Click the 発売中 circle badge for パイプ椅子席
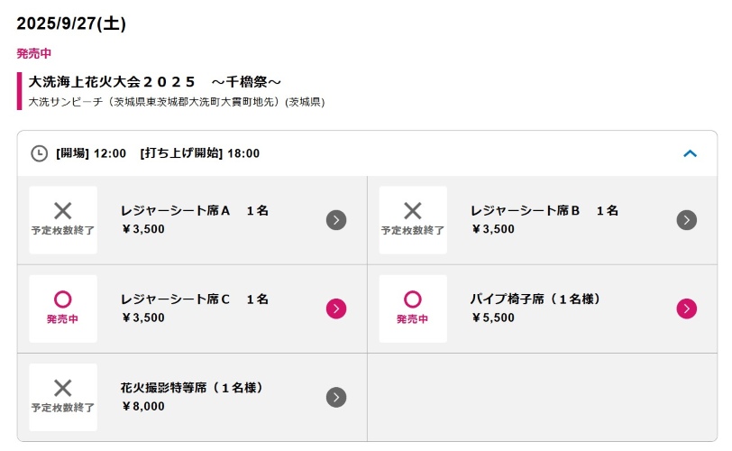Image resolution: width=732 pixels, height=451 pixels. click(x=413, y=308)
